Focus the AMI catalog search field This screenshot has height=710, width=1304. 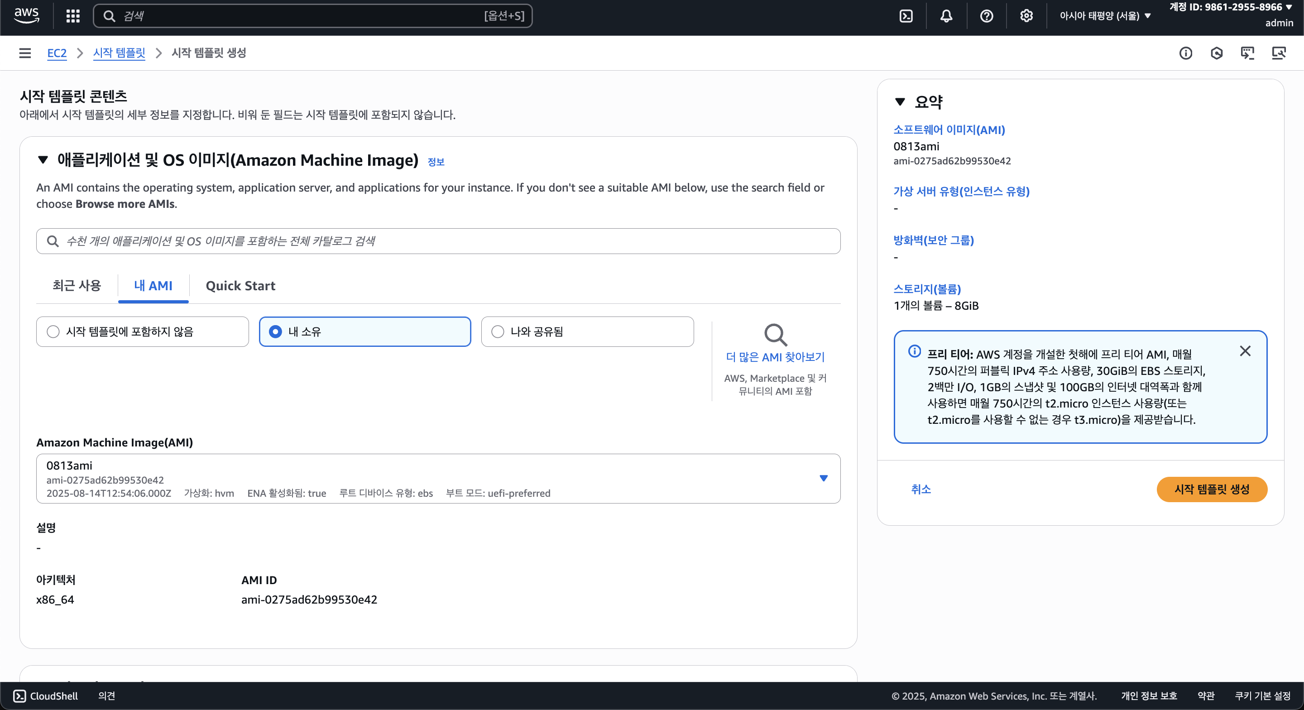coord(438,241)
